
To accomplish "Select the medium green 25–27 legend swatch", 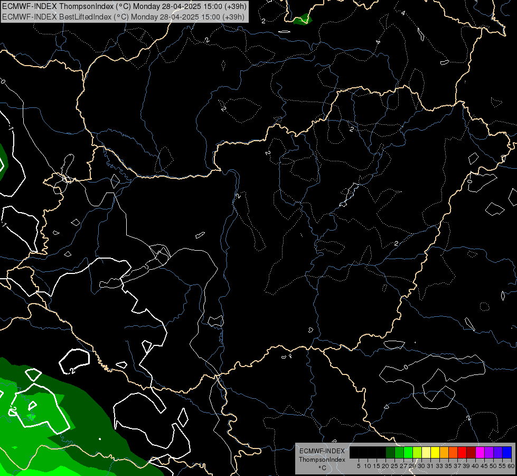I will 399,452.
